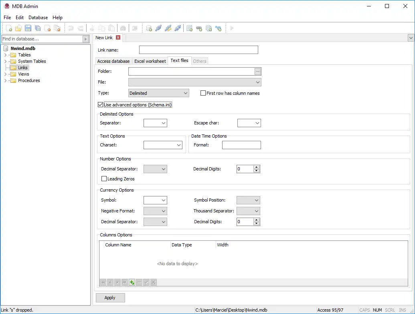Click the Folder browse ellipsis button
The image size is (415, 314).
[258, 71]
